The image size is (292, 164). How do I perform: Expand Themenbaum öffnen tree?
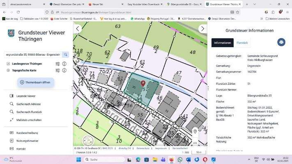pyautogui.click(x=35, y=82)
